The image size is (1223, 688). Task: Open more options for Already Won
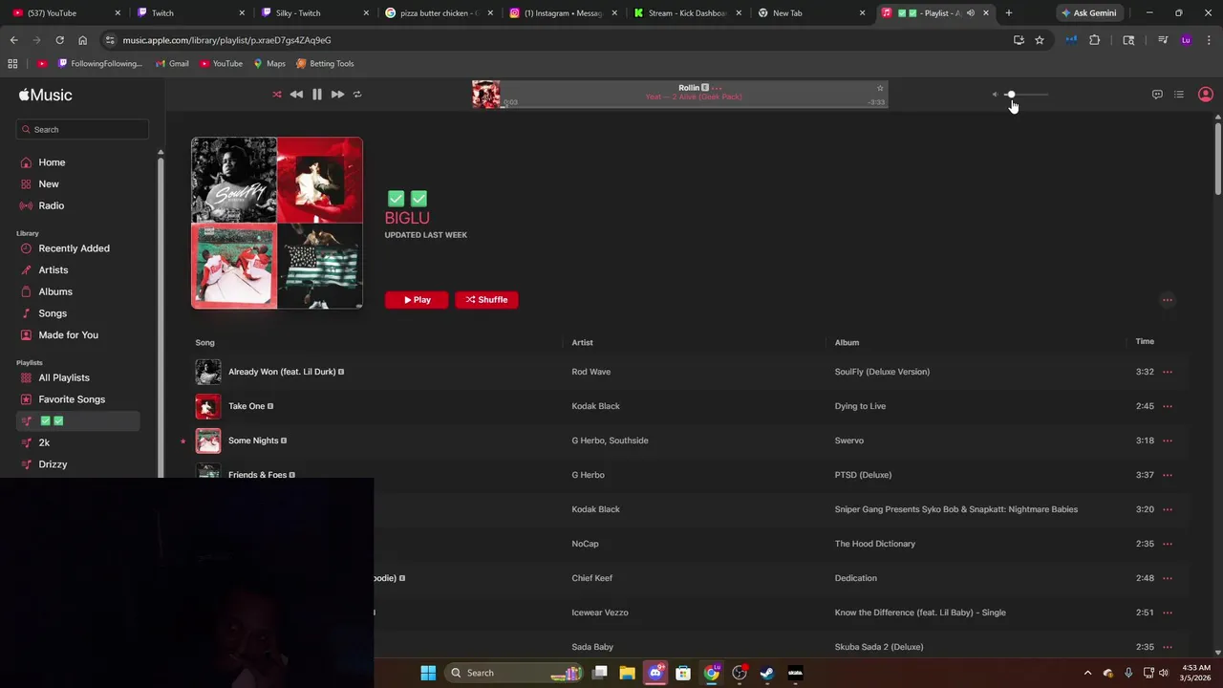pos(1168,372)
